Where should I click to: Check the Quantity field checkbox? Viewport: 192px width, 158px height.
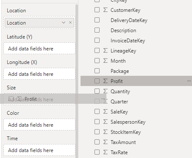(97, 91)
